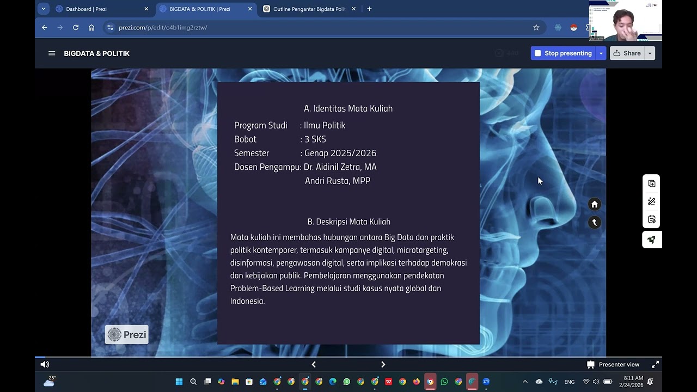Reload the current page
The height and width of the screenshot is (392, 697).
point(76,27)
